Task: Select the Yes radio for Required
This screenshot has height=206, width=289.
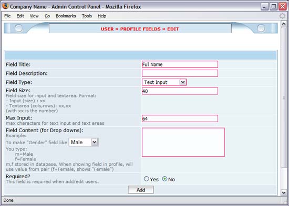Action: (147, 179)
